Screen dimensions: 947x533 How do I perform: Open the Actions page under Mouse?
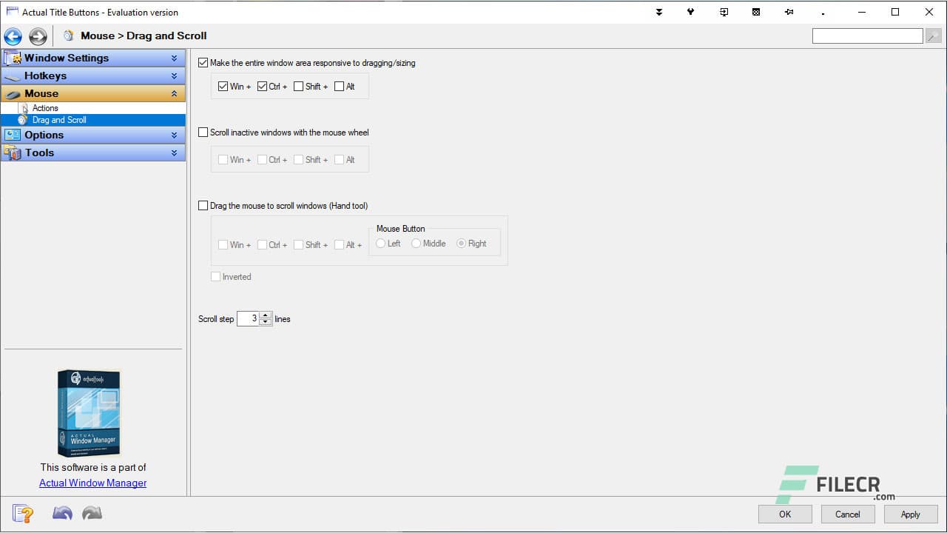(x=45, y=107)
